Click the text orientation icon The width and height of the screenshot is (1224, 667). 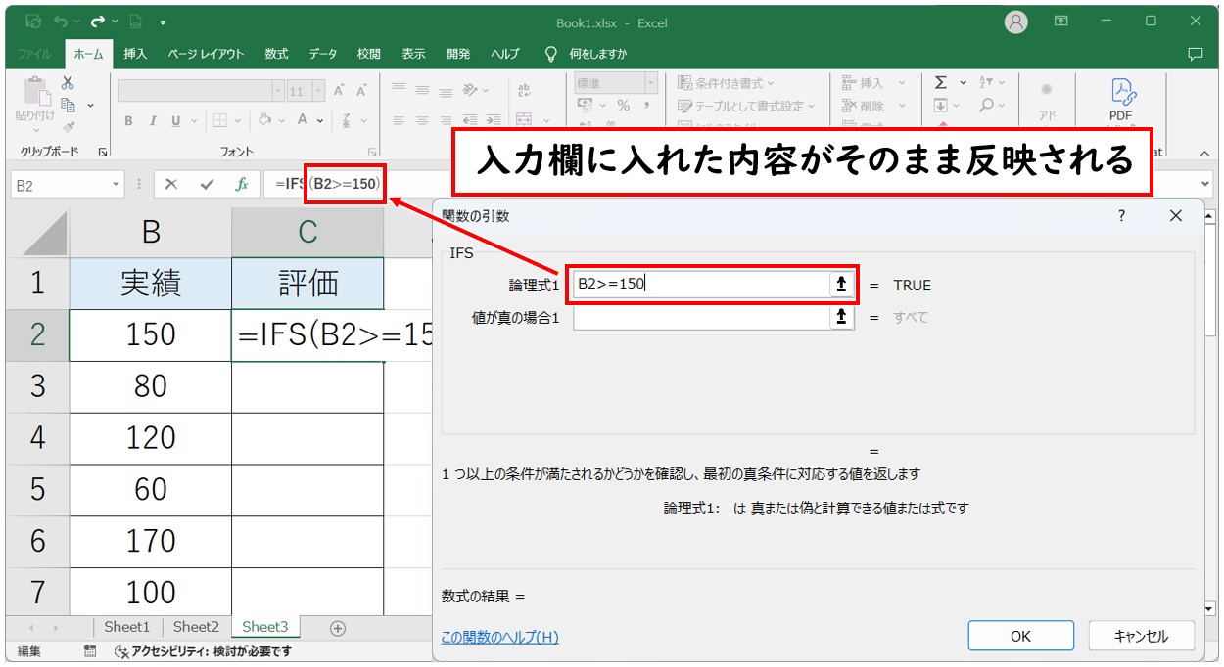471,90
